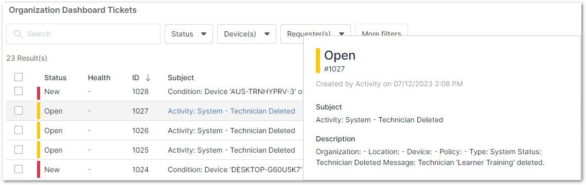Screen dimensions: 586x185
Task: Click the Subject label in the popup
Action: (329, 107)
